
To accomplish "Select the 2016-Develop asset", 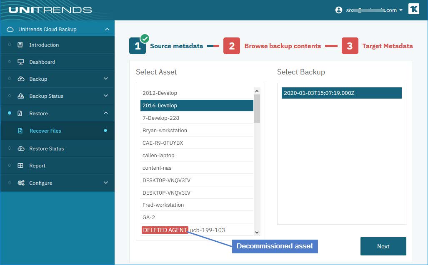I will point(197,105).
